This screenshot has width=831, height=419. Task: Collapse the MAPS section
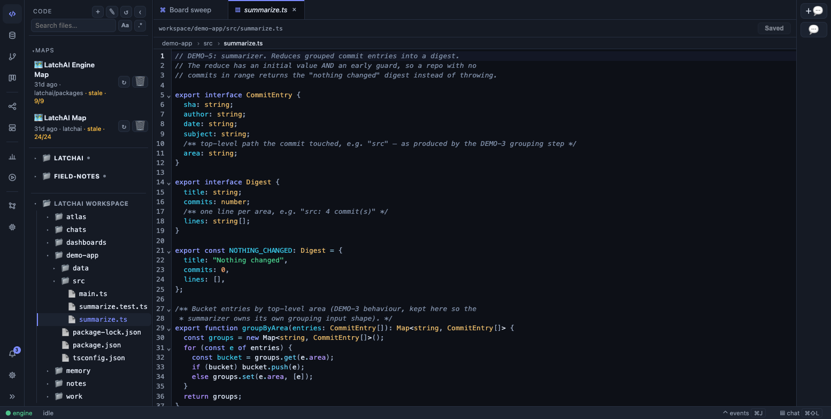[44, 50]
